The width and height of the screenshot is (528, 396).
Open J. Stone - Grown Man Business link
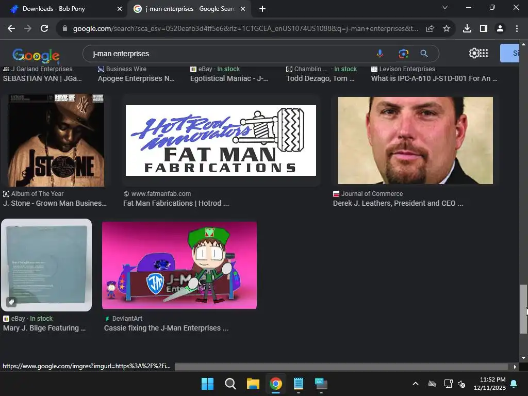pyautogui.click(x=55, y=203)
